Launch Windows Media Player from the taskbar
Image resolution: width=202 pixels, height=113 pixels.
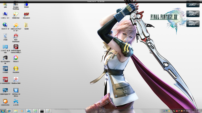[x=22, y=111]
